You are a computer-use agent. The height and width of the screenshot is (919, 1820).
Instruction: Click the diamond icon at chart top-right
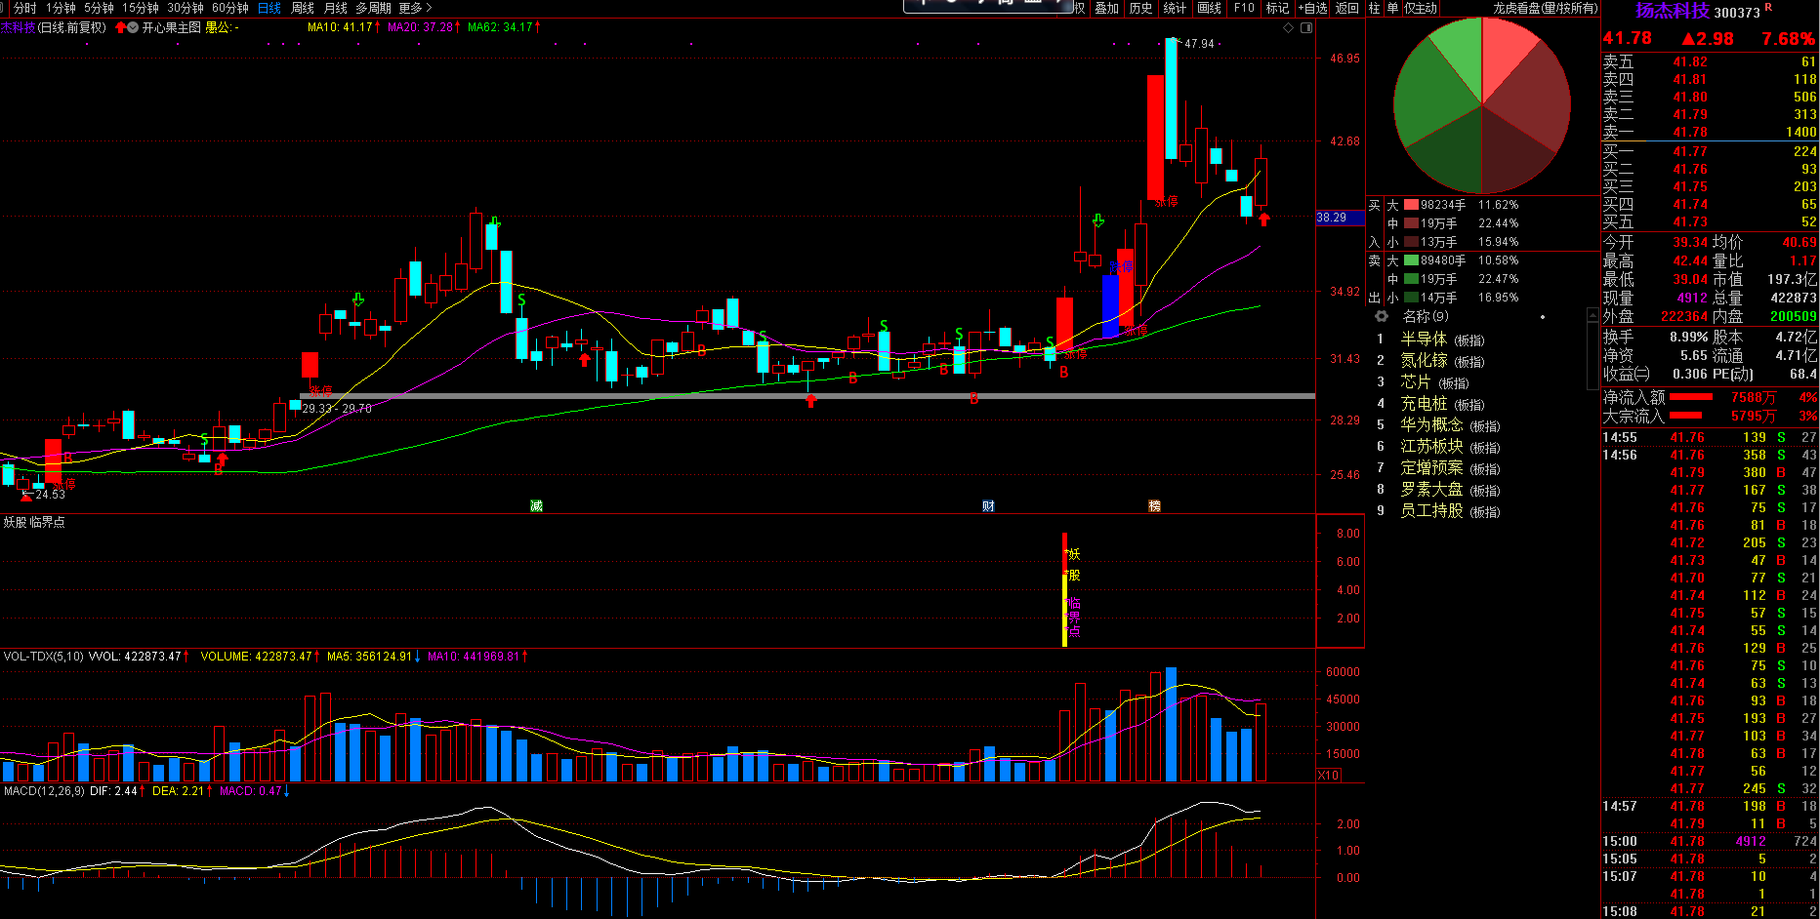click(1288, 27)
